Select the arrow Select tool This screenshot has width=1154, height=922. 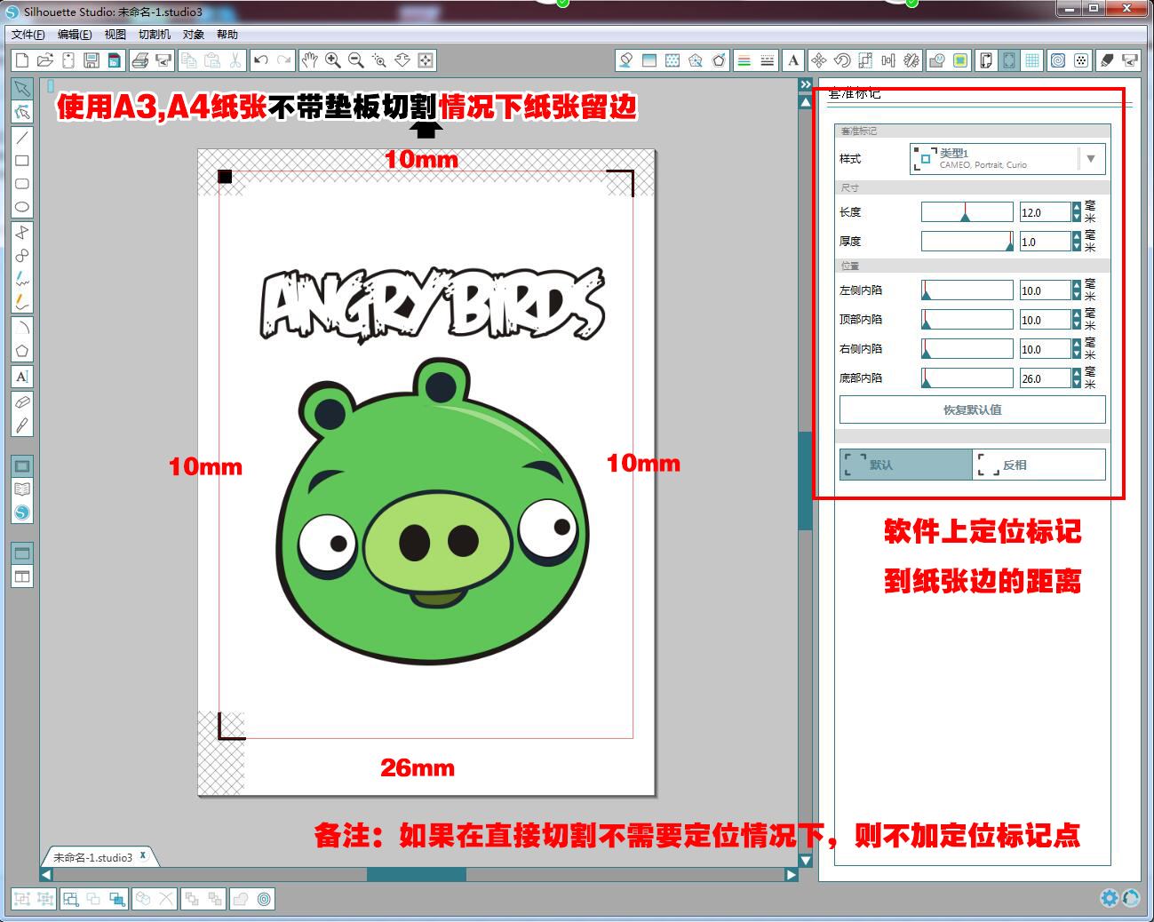tap(22, 88)
